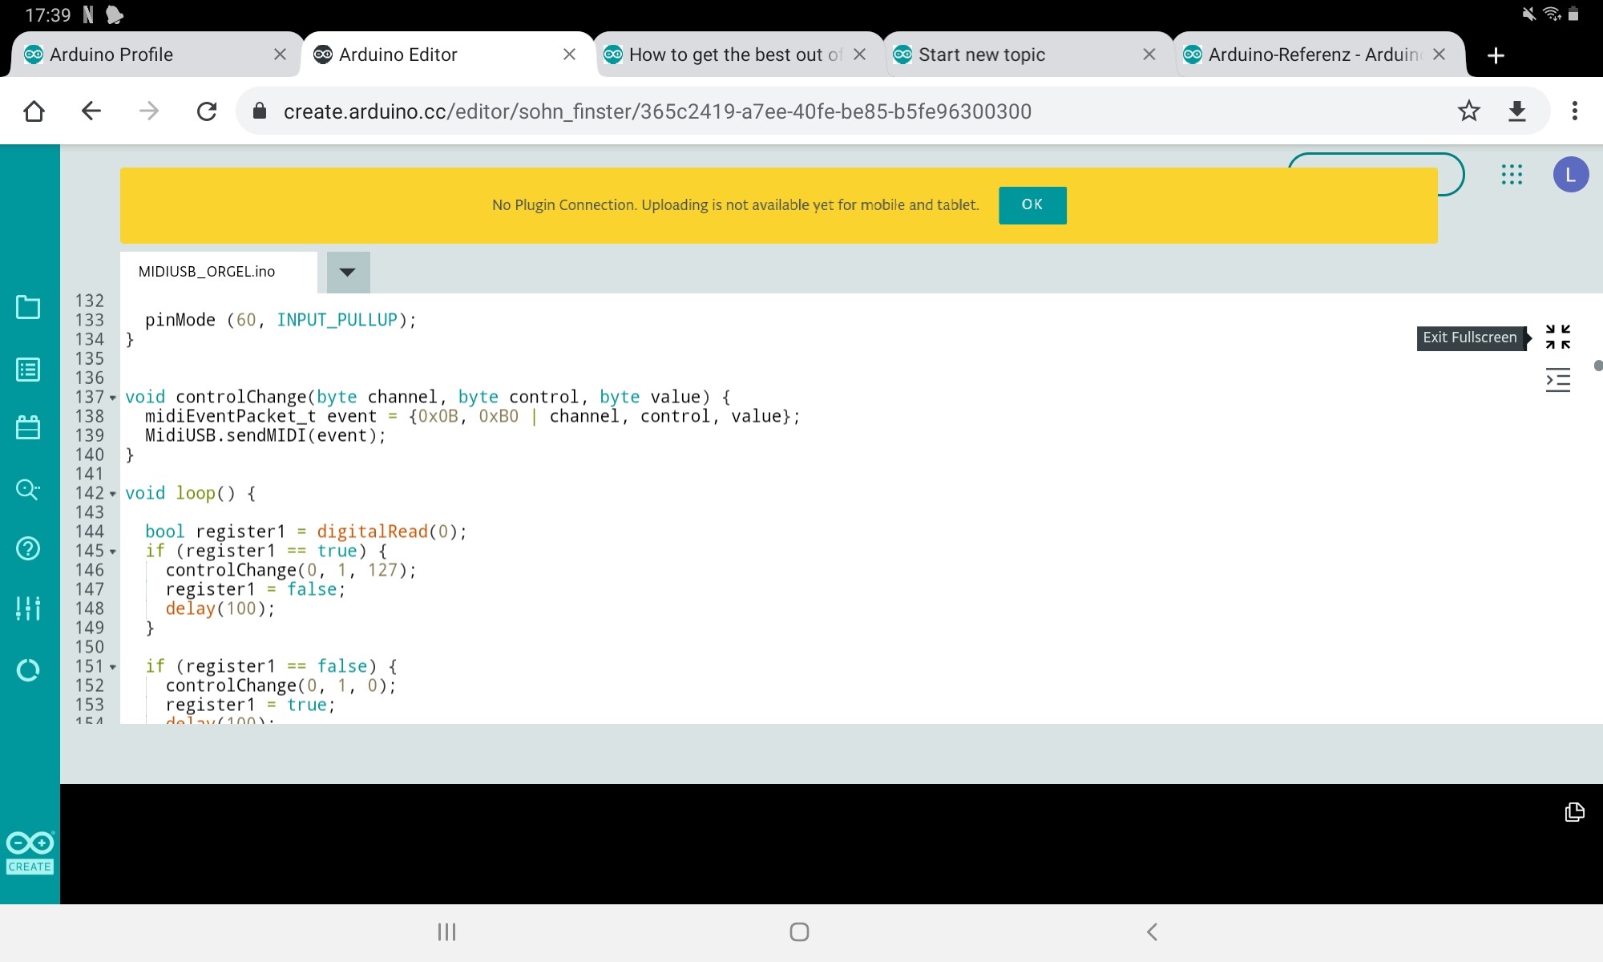Viewport: 1603px width, 962px height.
Task: Copy console output with the copy icon
Action: pos(1574,812)
